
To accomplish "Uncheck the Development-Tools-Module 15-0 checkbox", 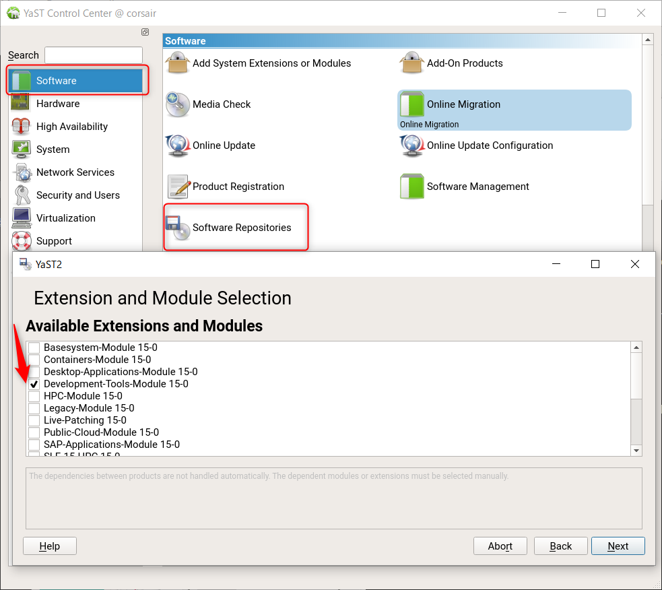I will click(x=34, y=384).
